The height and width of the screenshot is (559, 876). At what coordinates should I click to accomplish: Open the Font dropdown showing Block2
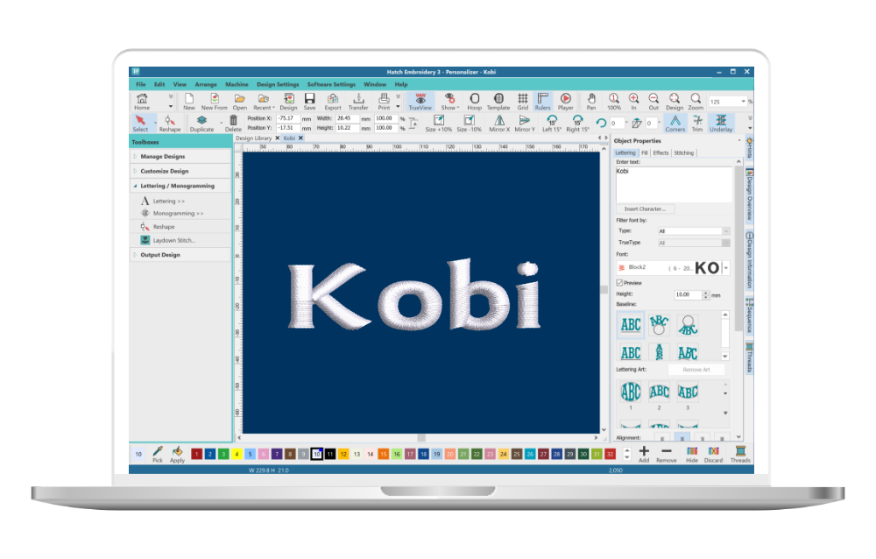pos(726,267)
